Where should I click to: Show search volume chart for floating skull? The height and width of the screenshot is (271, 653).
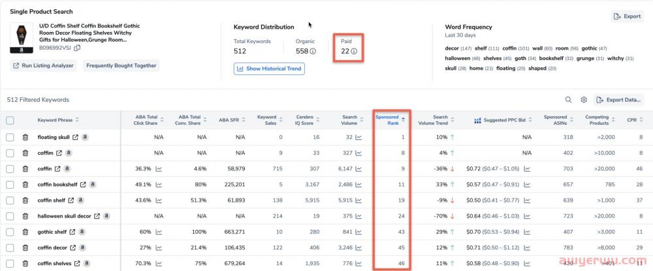[x=358, y=137]
